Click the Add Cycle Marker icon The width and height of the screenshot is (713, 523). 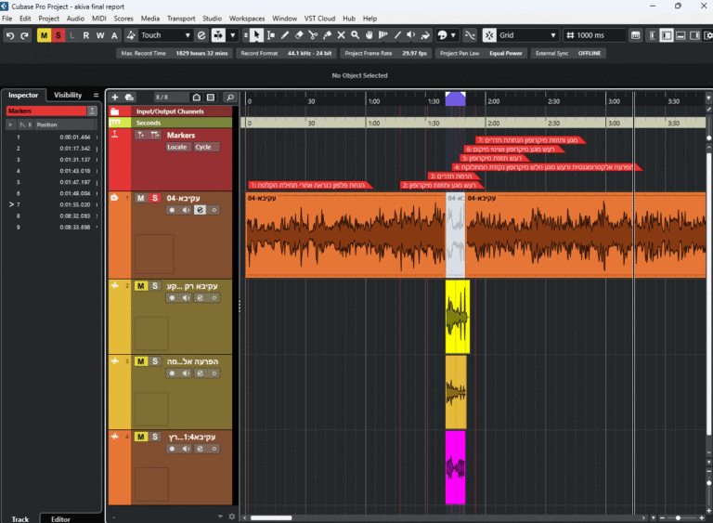coord(155,136)
